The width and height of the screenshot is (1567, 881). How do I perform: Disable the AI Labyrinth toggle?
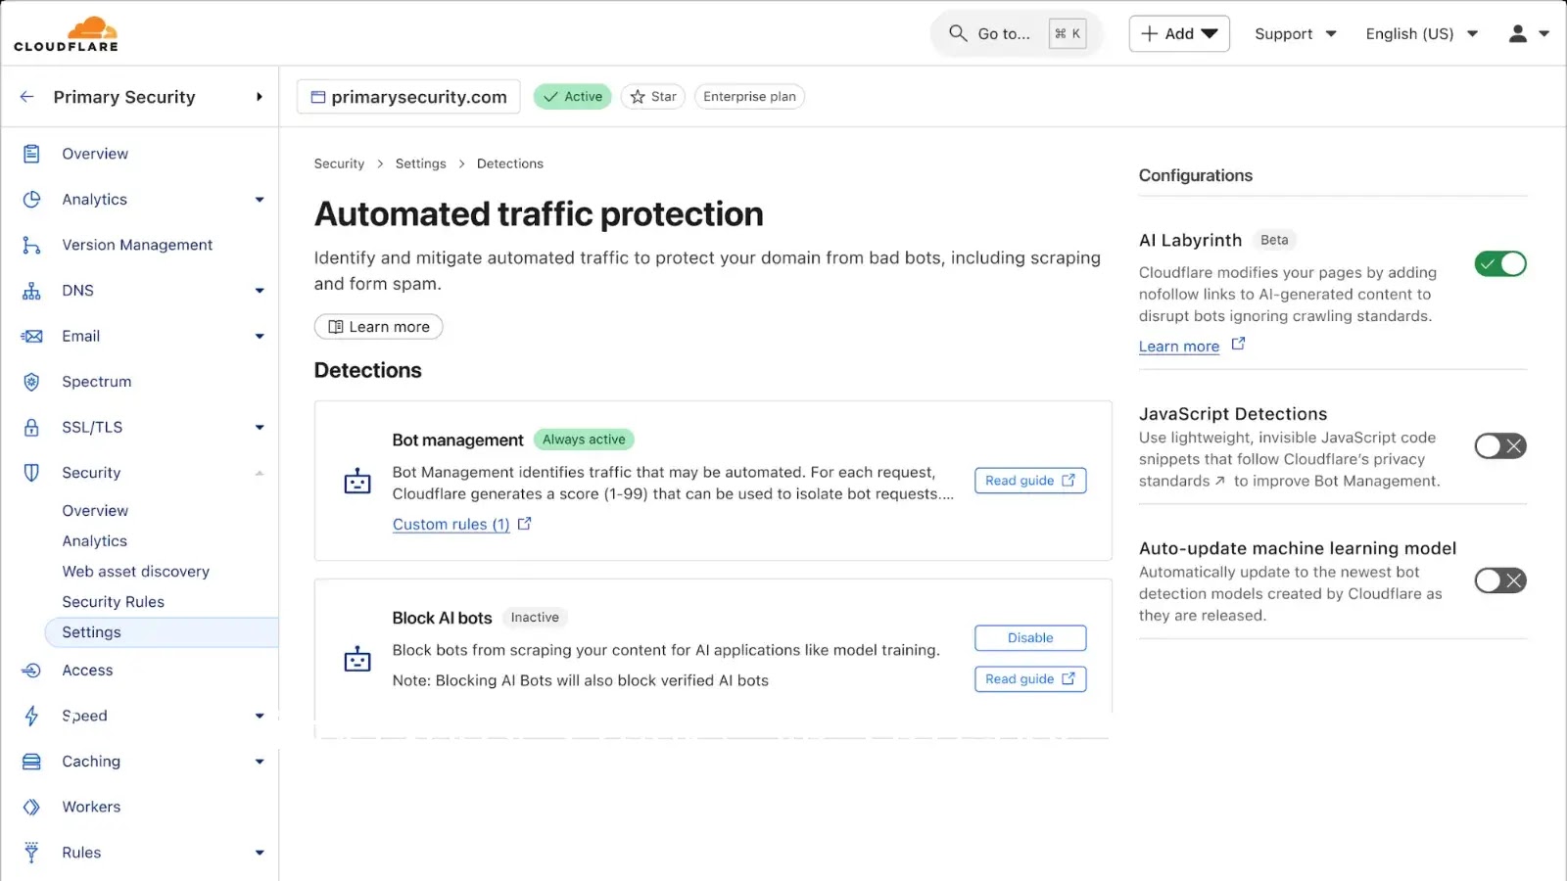1499,263
